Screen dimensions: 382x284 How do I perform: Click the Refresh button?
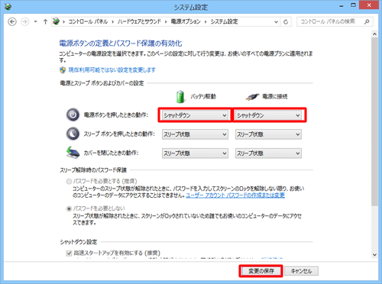point(286,22)
